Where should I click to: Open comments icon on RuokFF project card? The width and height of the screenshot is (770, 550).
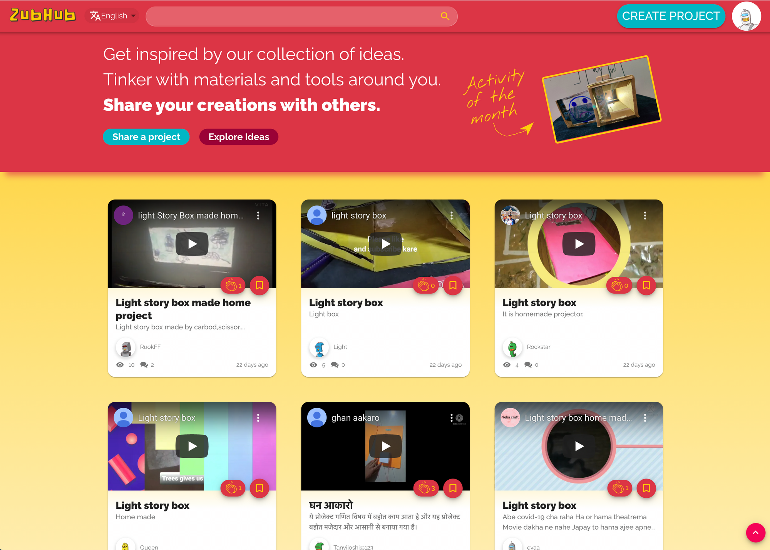(144, 365)
